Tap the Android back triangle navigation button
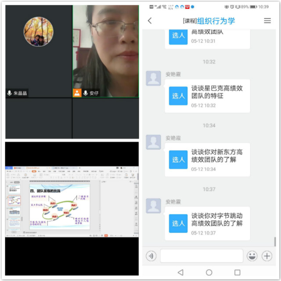The image size is (281, 281). pyautogui.click(x=180, y=272)
